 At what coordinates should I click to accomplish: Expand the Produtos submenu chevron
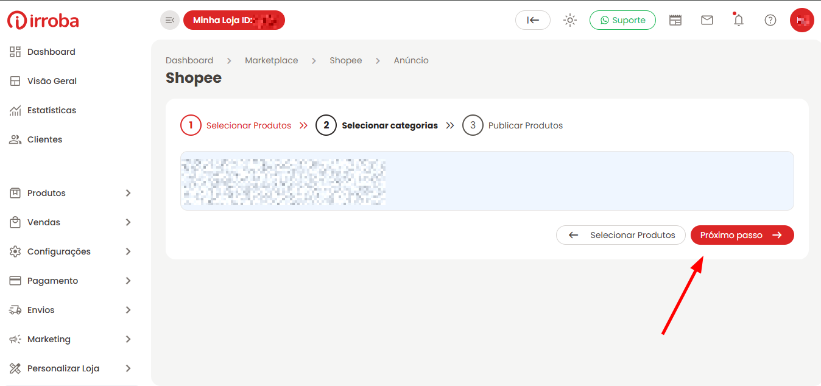coord(128,193)
